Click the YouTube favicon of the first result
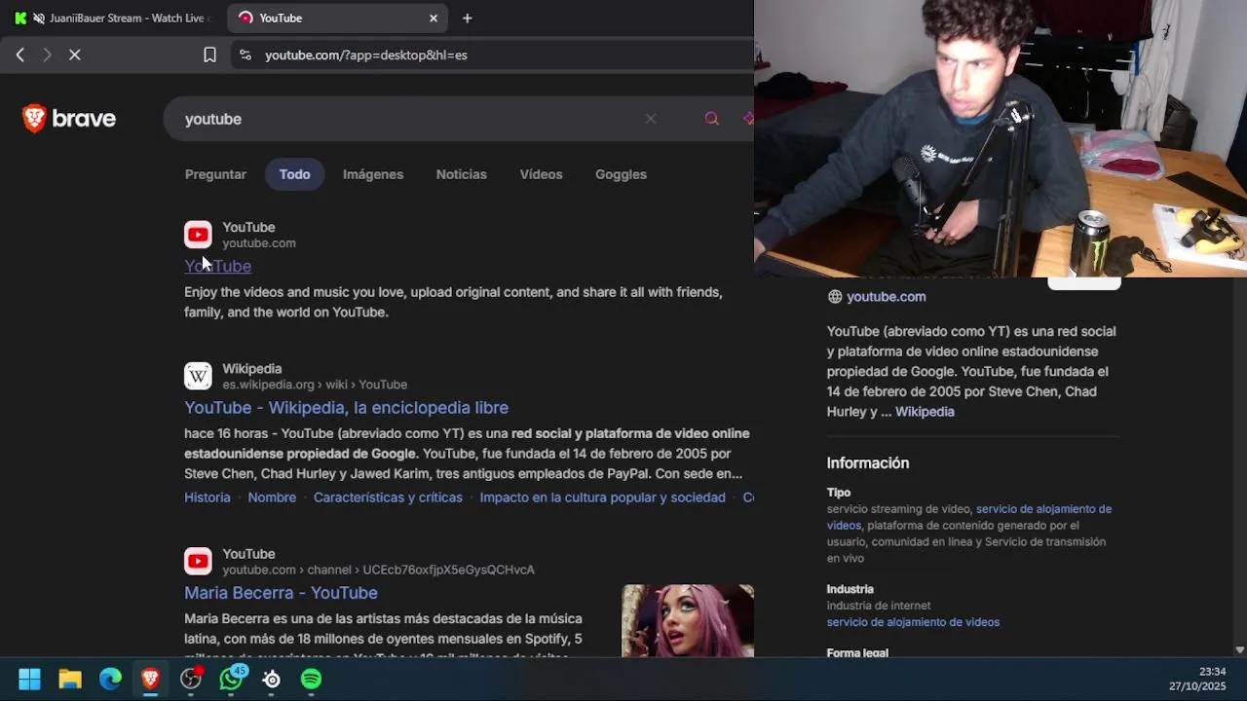This screenshot has width=1247, height=701. click(198, 235)
